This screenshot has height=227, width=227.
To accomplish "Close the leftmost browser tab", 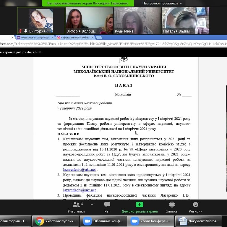I will tap(12, 38).
